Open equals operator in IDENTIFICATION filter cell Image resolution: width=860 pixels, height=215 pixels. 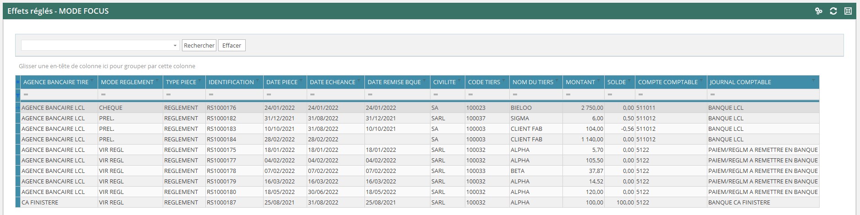[x=211, y=95]
